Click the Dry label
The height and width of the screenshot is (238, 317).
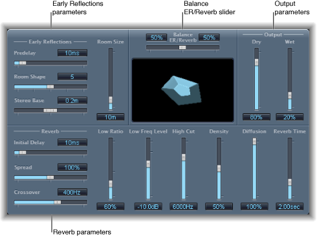tap(256, 41)
